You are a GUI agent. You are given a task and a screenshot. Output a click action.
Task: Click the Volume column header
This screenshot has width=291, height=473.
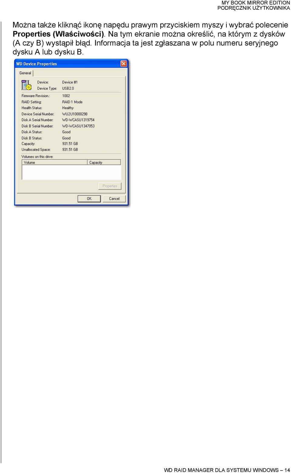(x=55, y=162)
